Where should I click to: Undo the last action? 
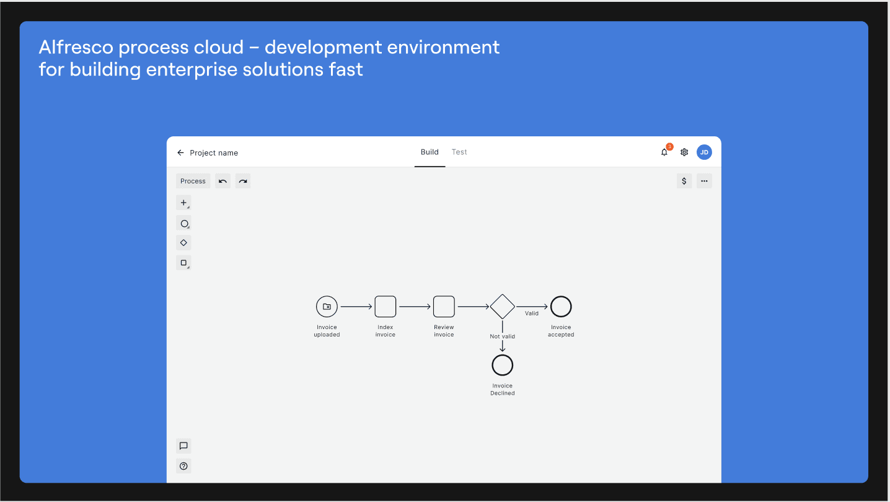[x=223, y=181]
